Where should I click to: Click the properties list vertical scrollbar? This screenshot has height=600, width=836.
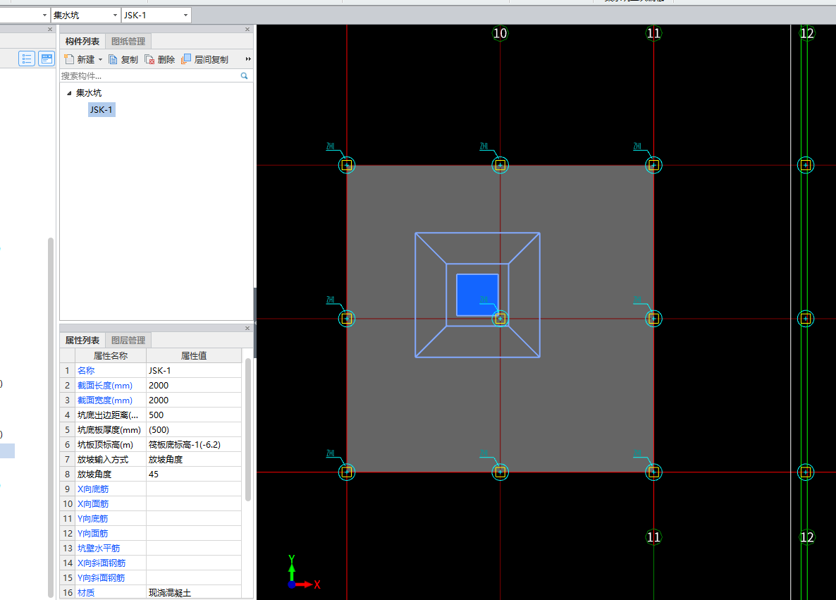coord(248,429)
